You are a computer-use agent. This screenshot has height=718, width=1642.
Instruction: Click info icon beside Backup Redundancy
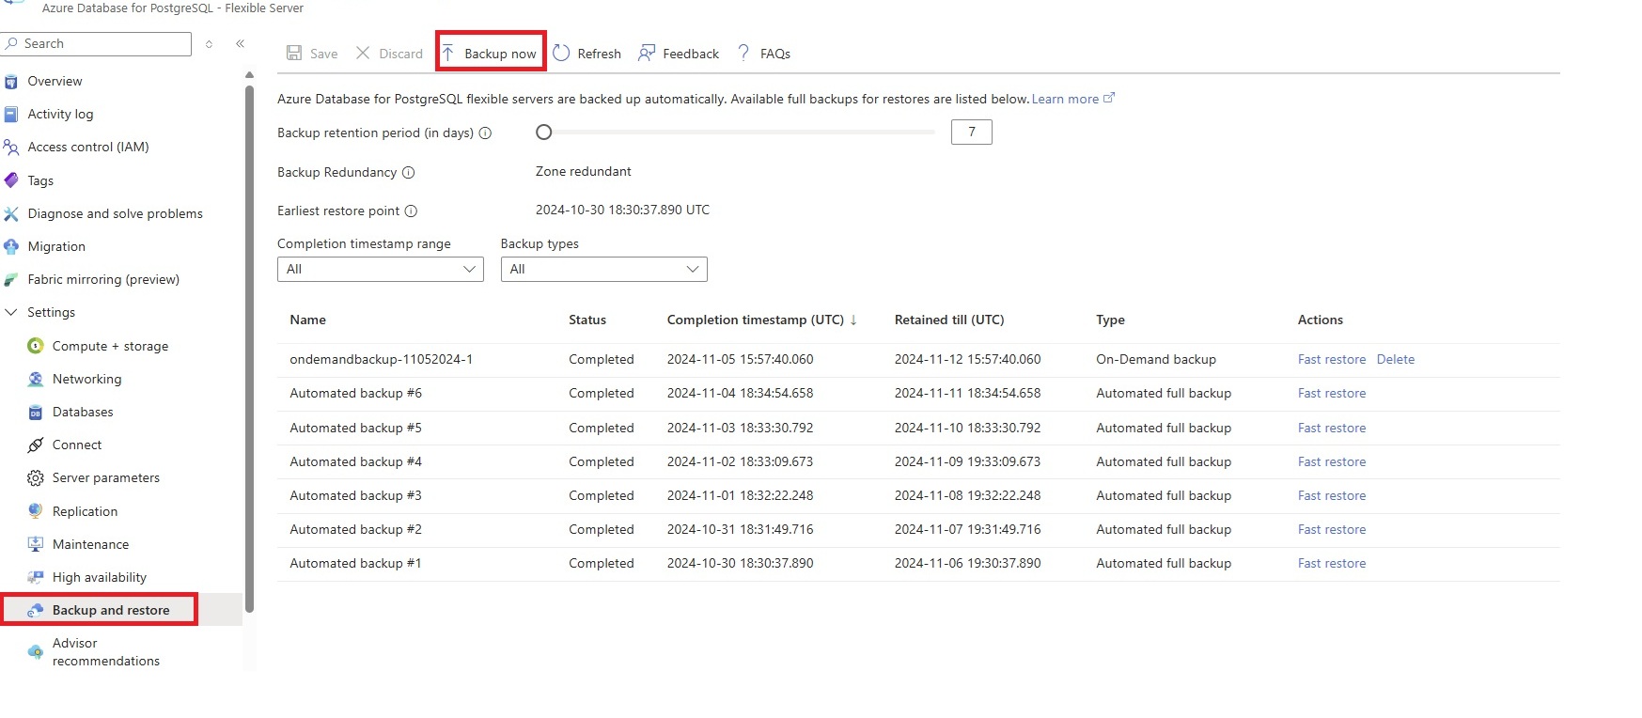click(x=409, y=173)
